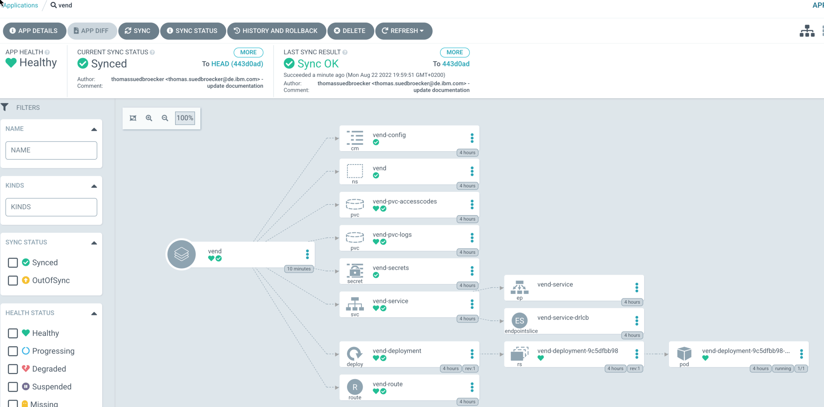Switch to tree view layout icon

pyautogui.click(x=807, y=31)
